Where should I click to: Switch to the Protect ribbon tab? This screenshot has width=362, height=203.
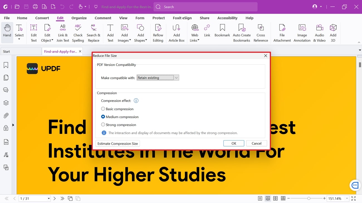click(x=158, y=18)
